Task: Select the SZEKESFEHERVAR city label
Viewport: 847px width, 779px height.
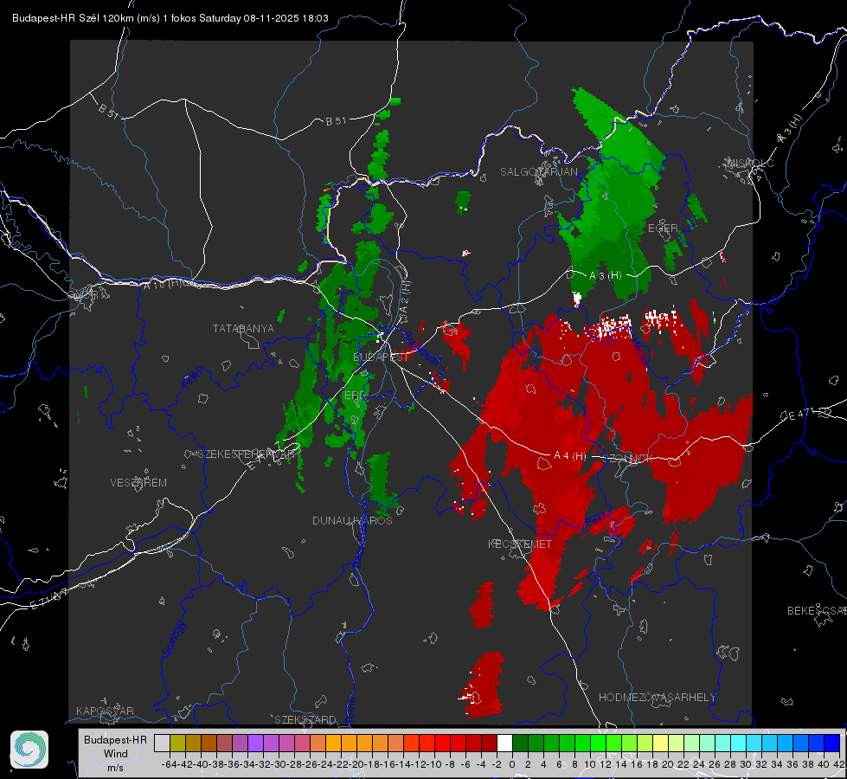Action: pos(247,454)
